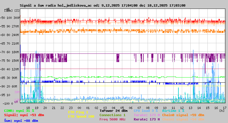Click the chart title text
The width and height of the screenshot is (228, 123).
coord(103,5)
